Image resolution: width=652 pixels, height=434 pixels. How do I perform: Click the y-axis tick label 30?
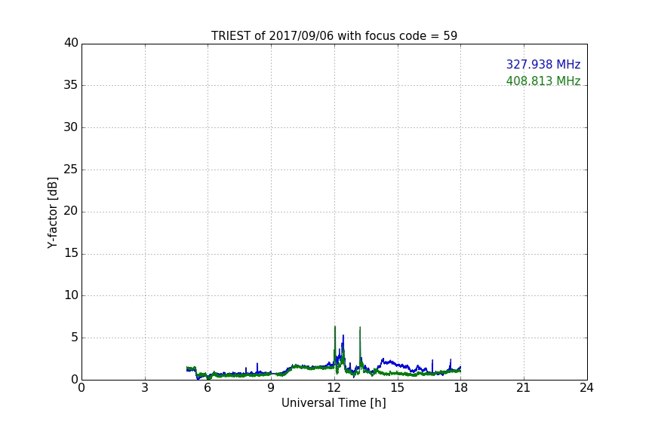71,127
